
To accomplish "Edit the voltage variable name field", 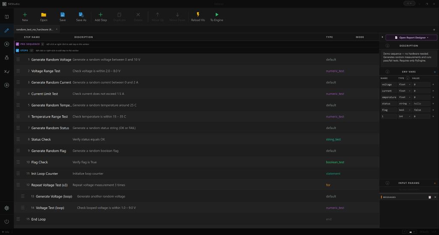I will [388, 85].
